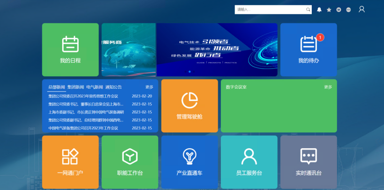Image resolution: width=384 pixels, height=190 pixels.
Task: Click the notification bell icon
Action: (x=319, y=10)
